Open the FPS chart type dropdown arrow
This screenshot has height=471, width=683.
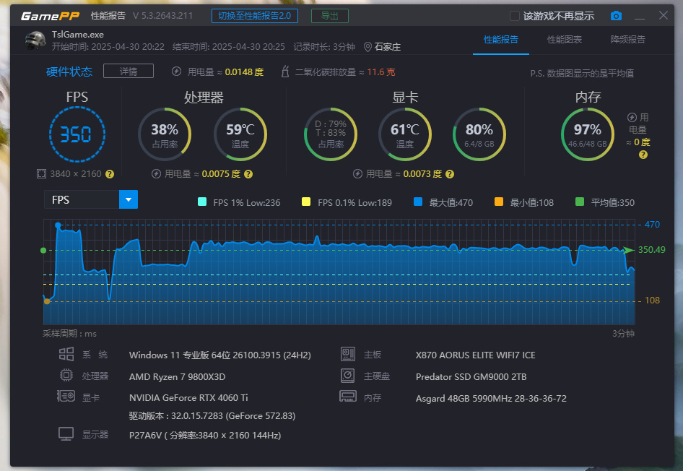pos(129,199)
